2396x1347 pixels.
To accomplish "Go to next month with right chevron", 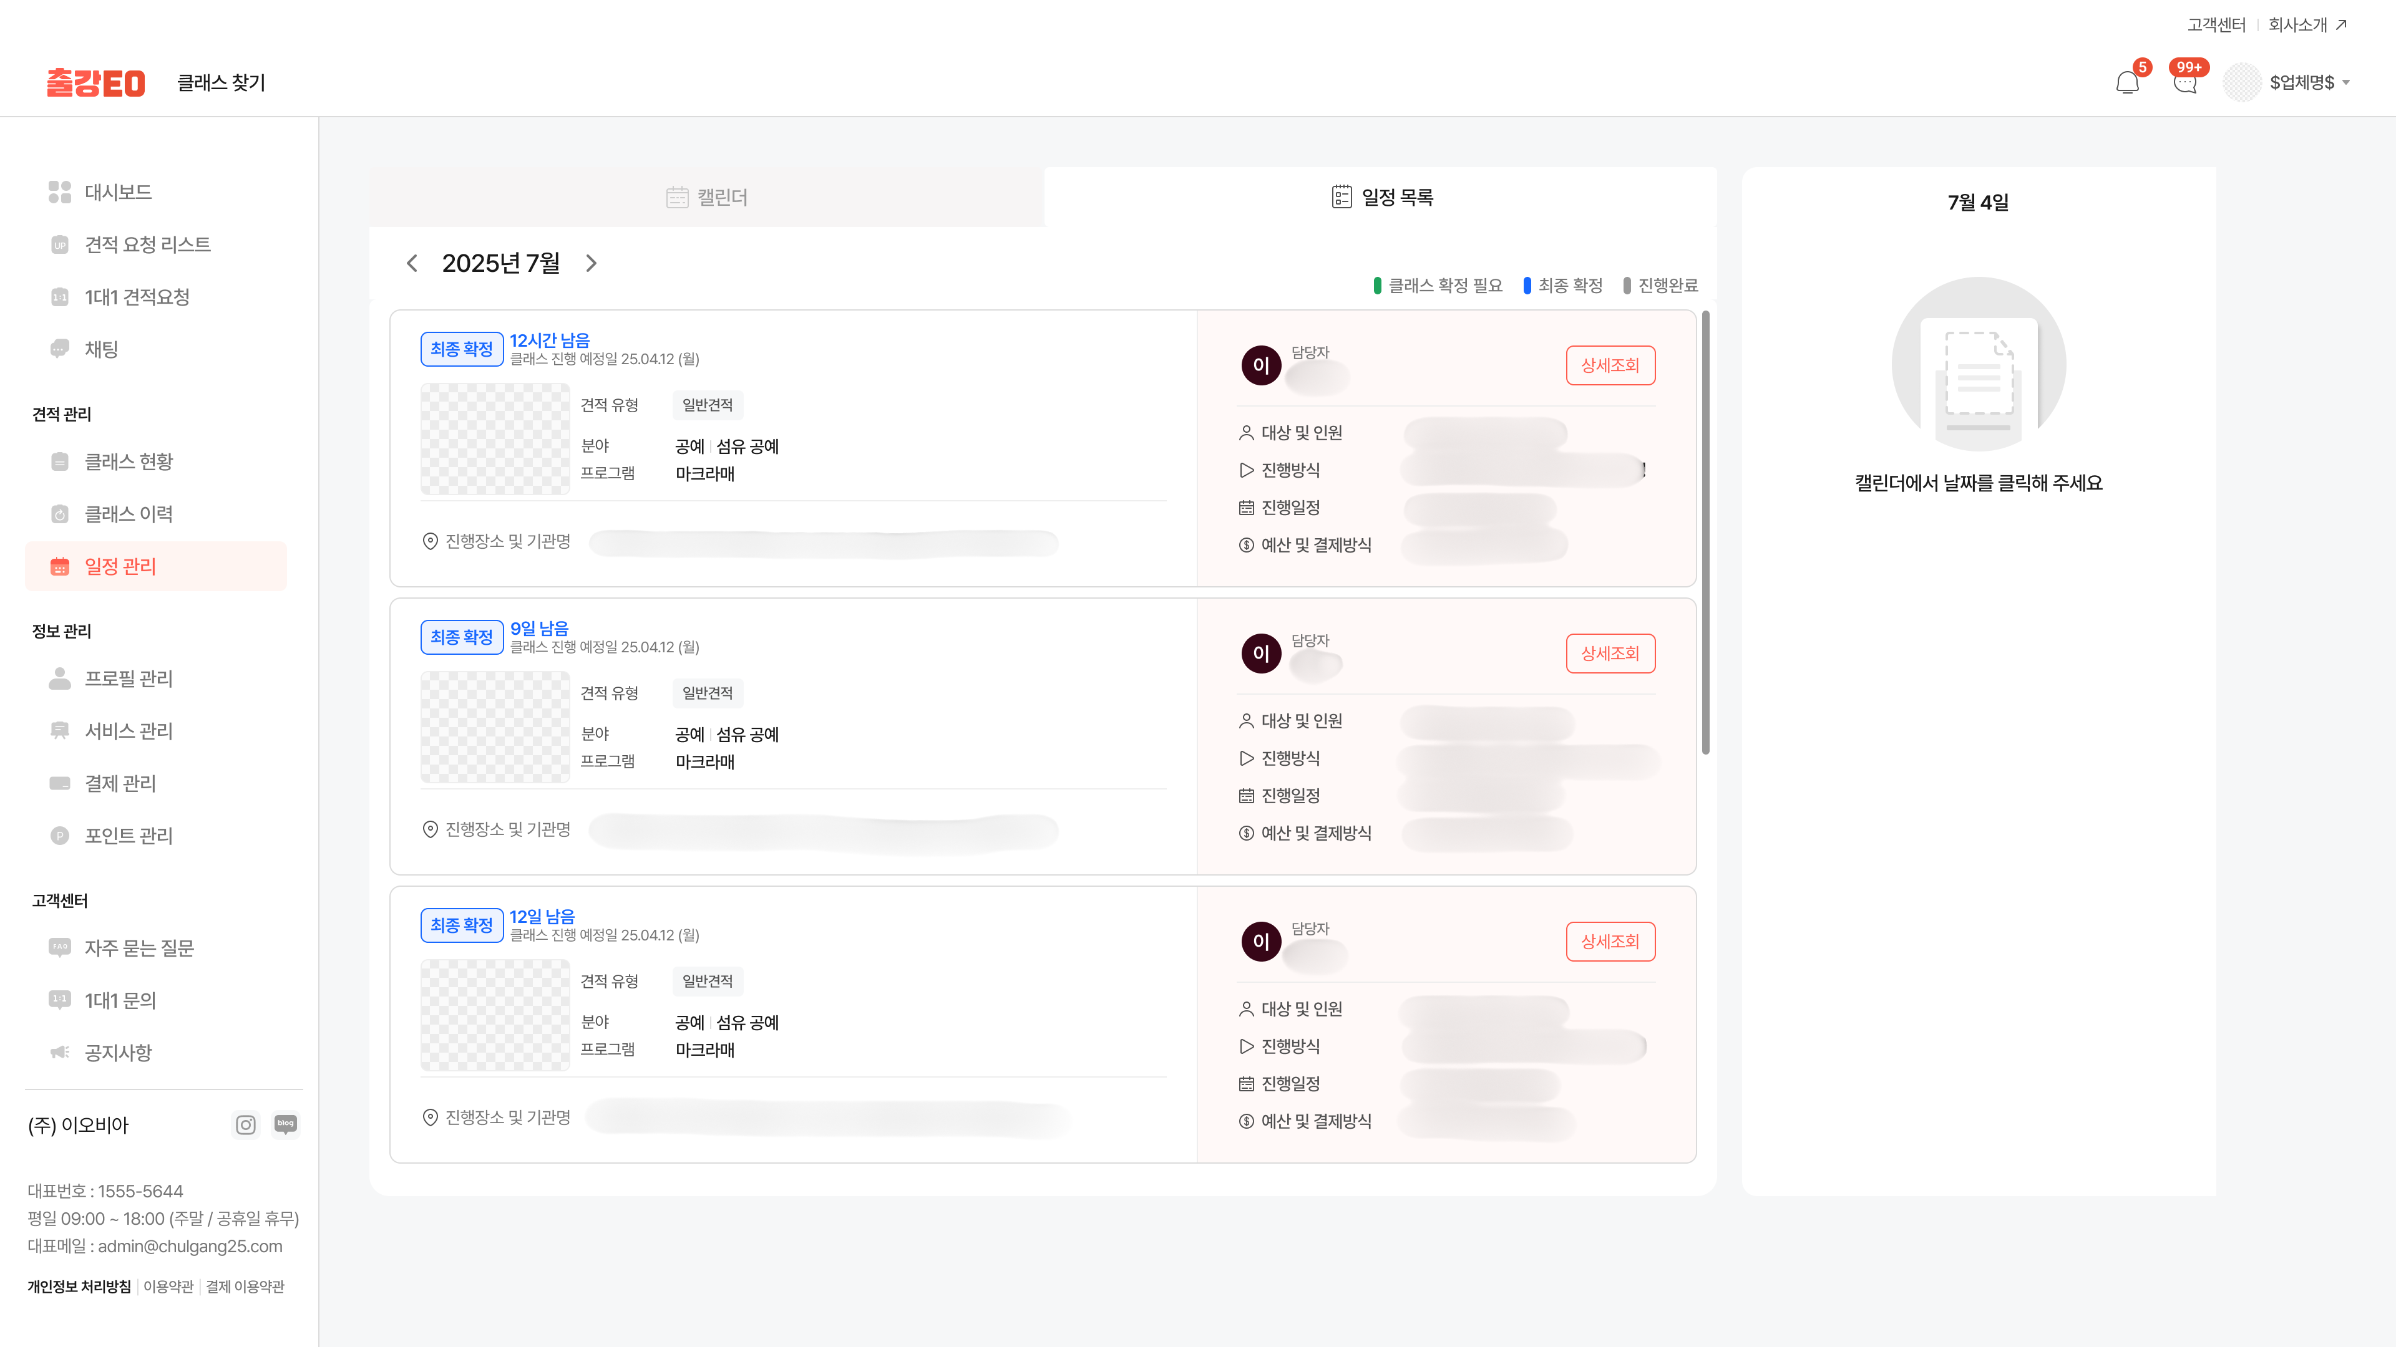I will click(x=591, y=263).
